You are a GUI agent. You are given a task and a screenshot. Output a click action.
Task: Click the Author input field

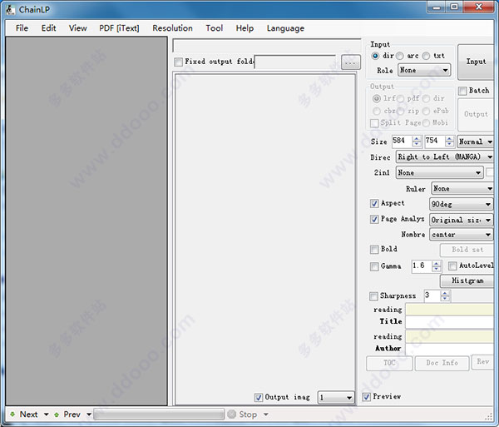(449, 350)
